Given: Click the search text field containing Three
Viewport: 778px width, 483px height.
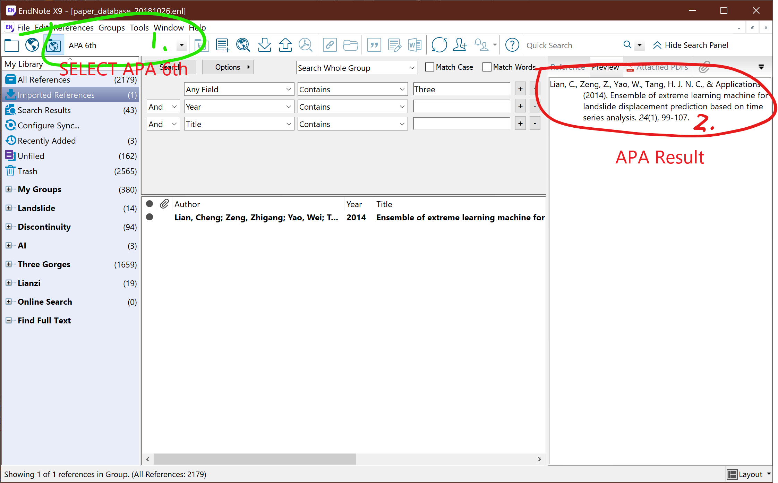Looking at the screenshot, I should point(462,89).
